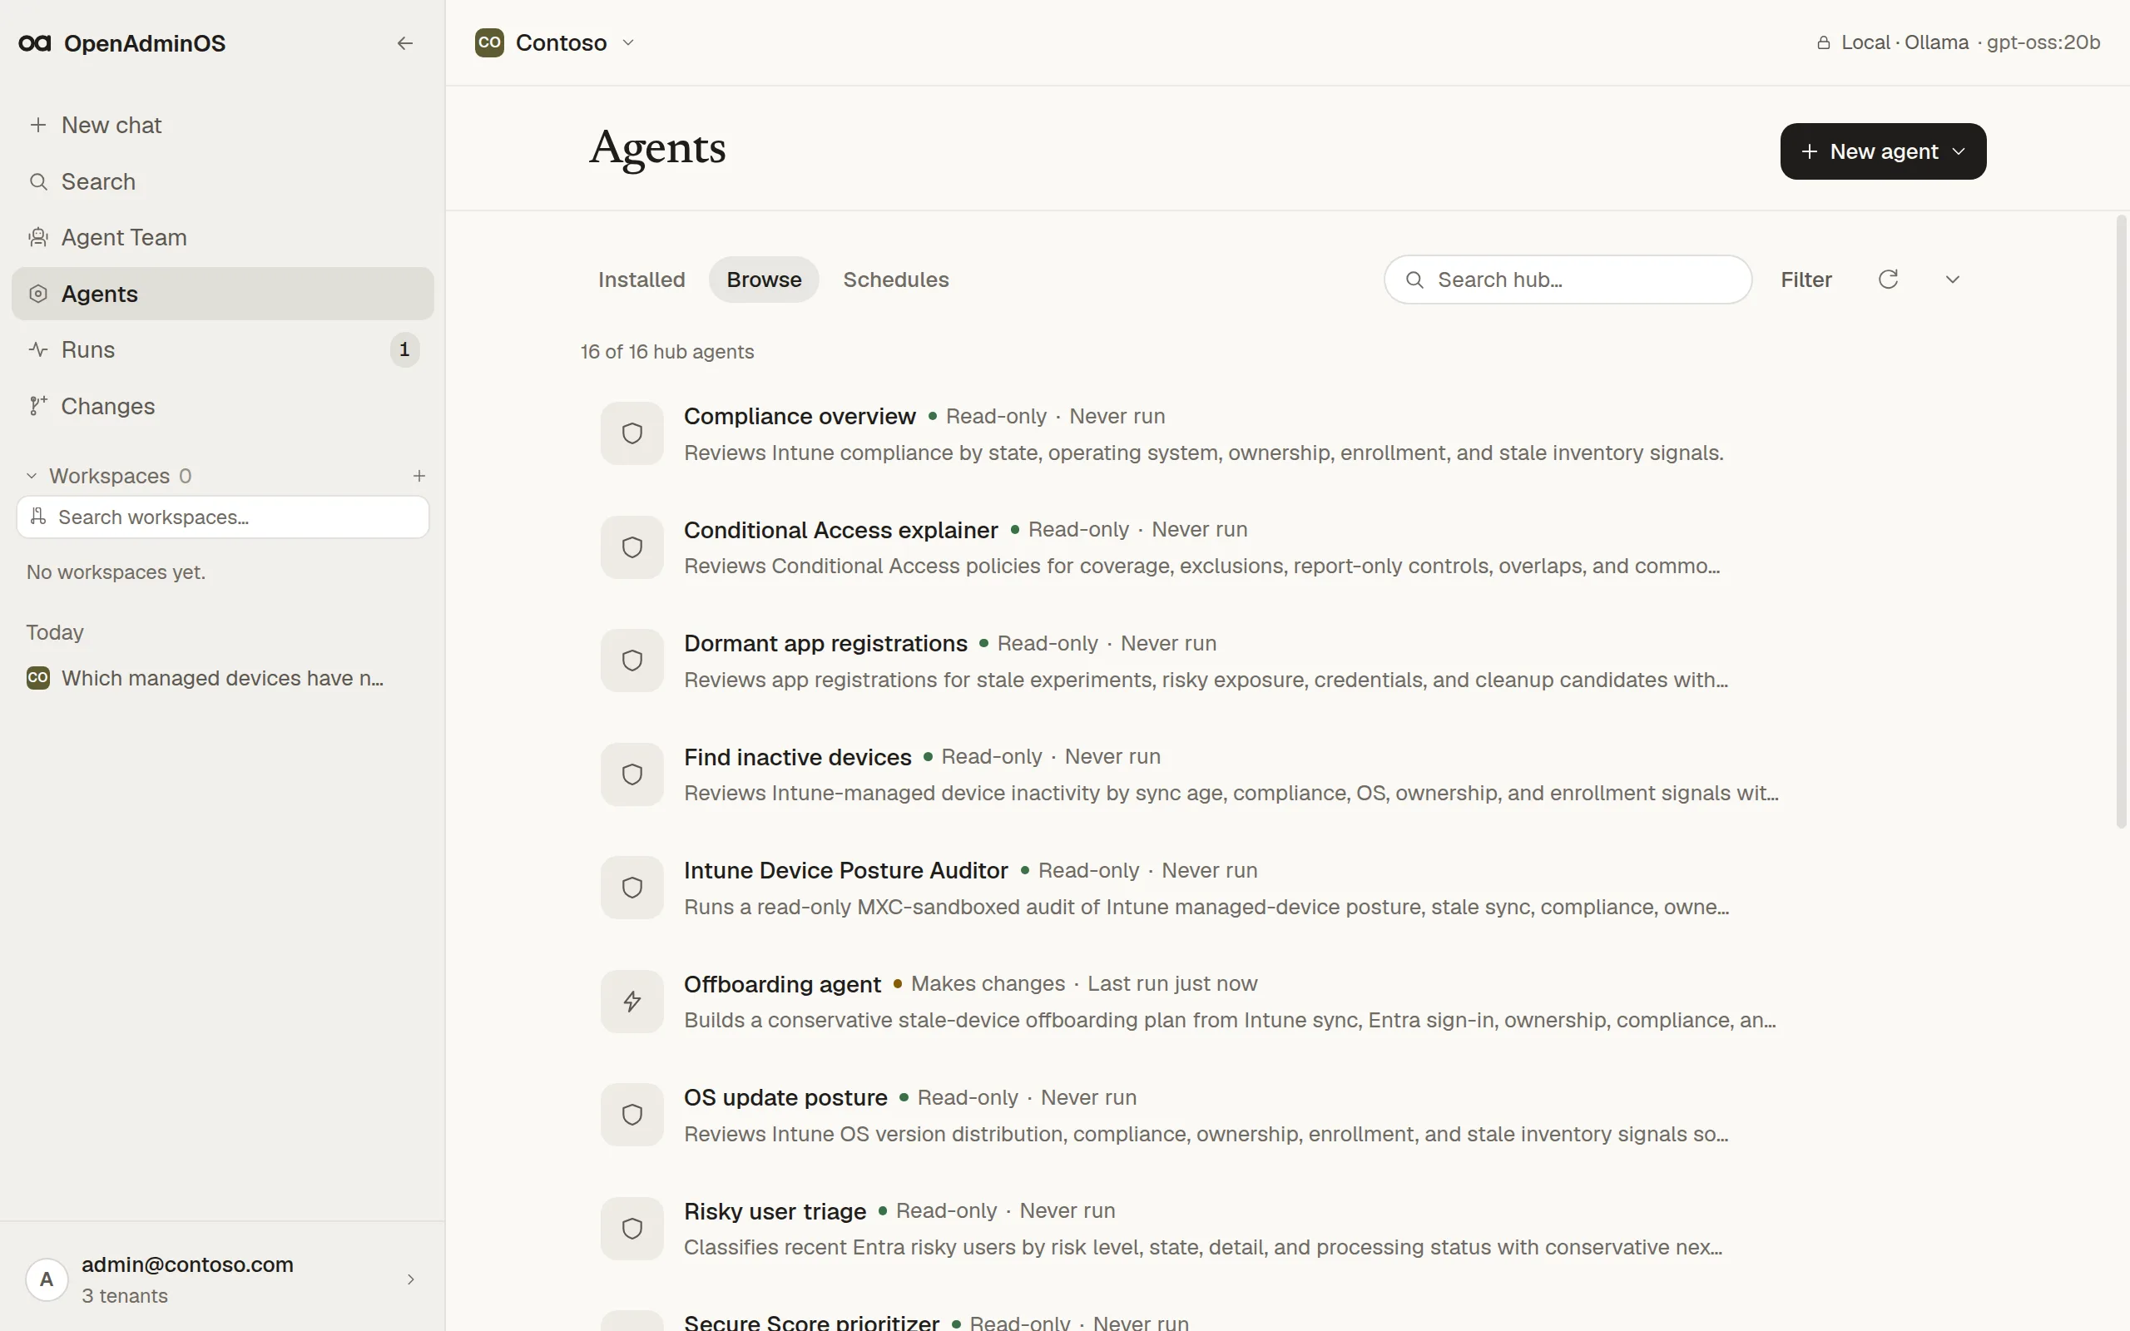
Task: Open the New agent dropdown button
Action: (1883, 151)
